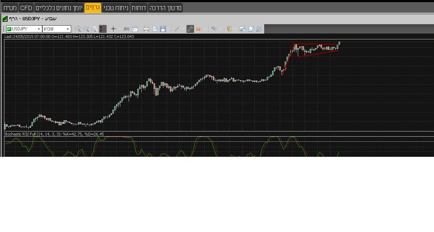Click the latest candle on the chart
The image size is (434, 232).
coord(339,43)
